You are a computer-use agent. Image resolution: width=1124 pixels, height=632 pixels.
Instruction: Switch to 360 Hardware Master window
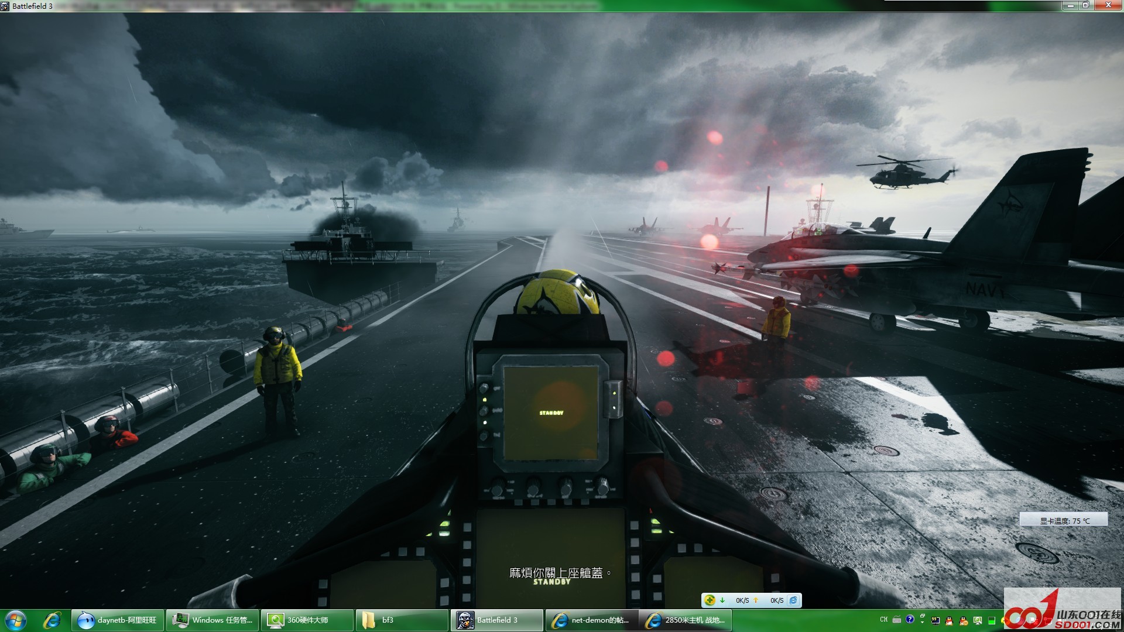pos(308,620)
